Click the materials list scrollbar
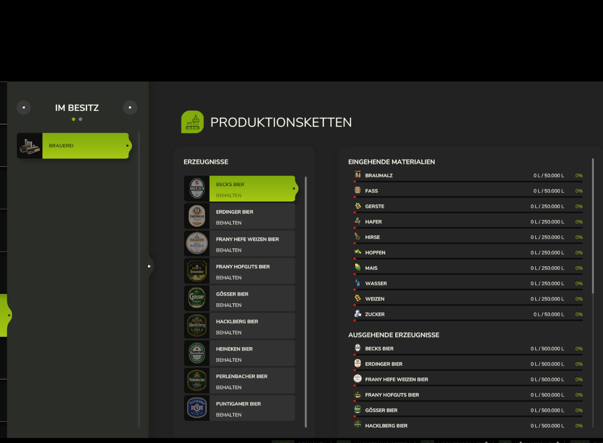This screenshot has height=443, width=603. (x=593, y=226)
